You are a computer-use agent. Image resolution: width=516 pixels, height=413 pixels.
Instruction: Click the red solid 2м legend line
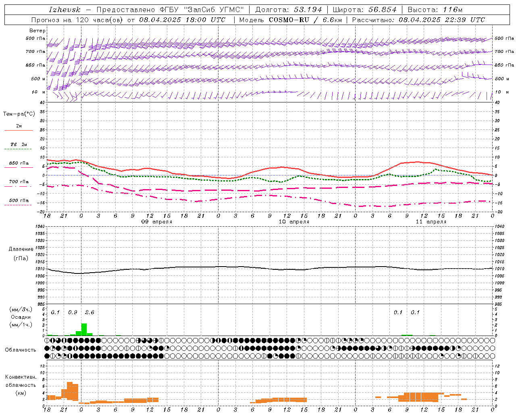[x=19, y=130]
